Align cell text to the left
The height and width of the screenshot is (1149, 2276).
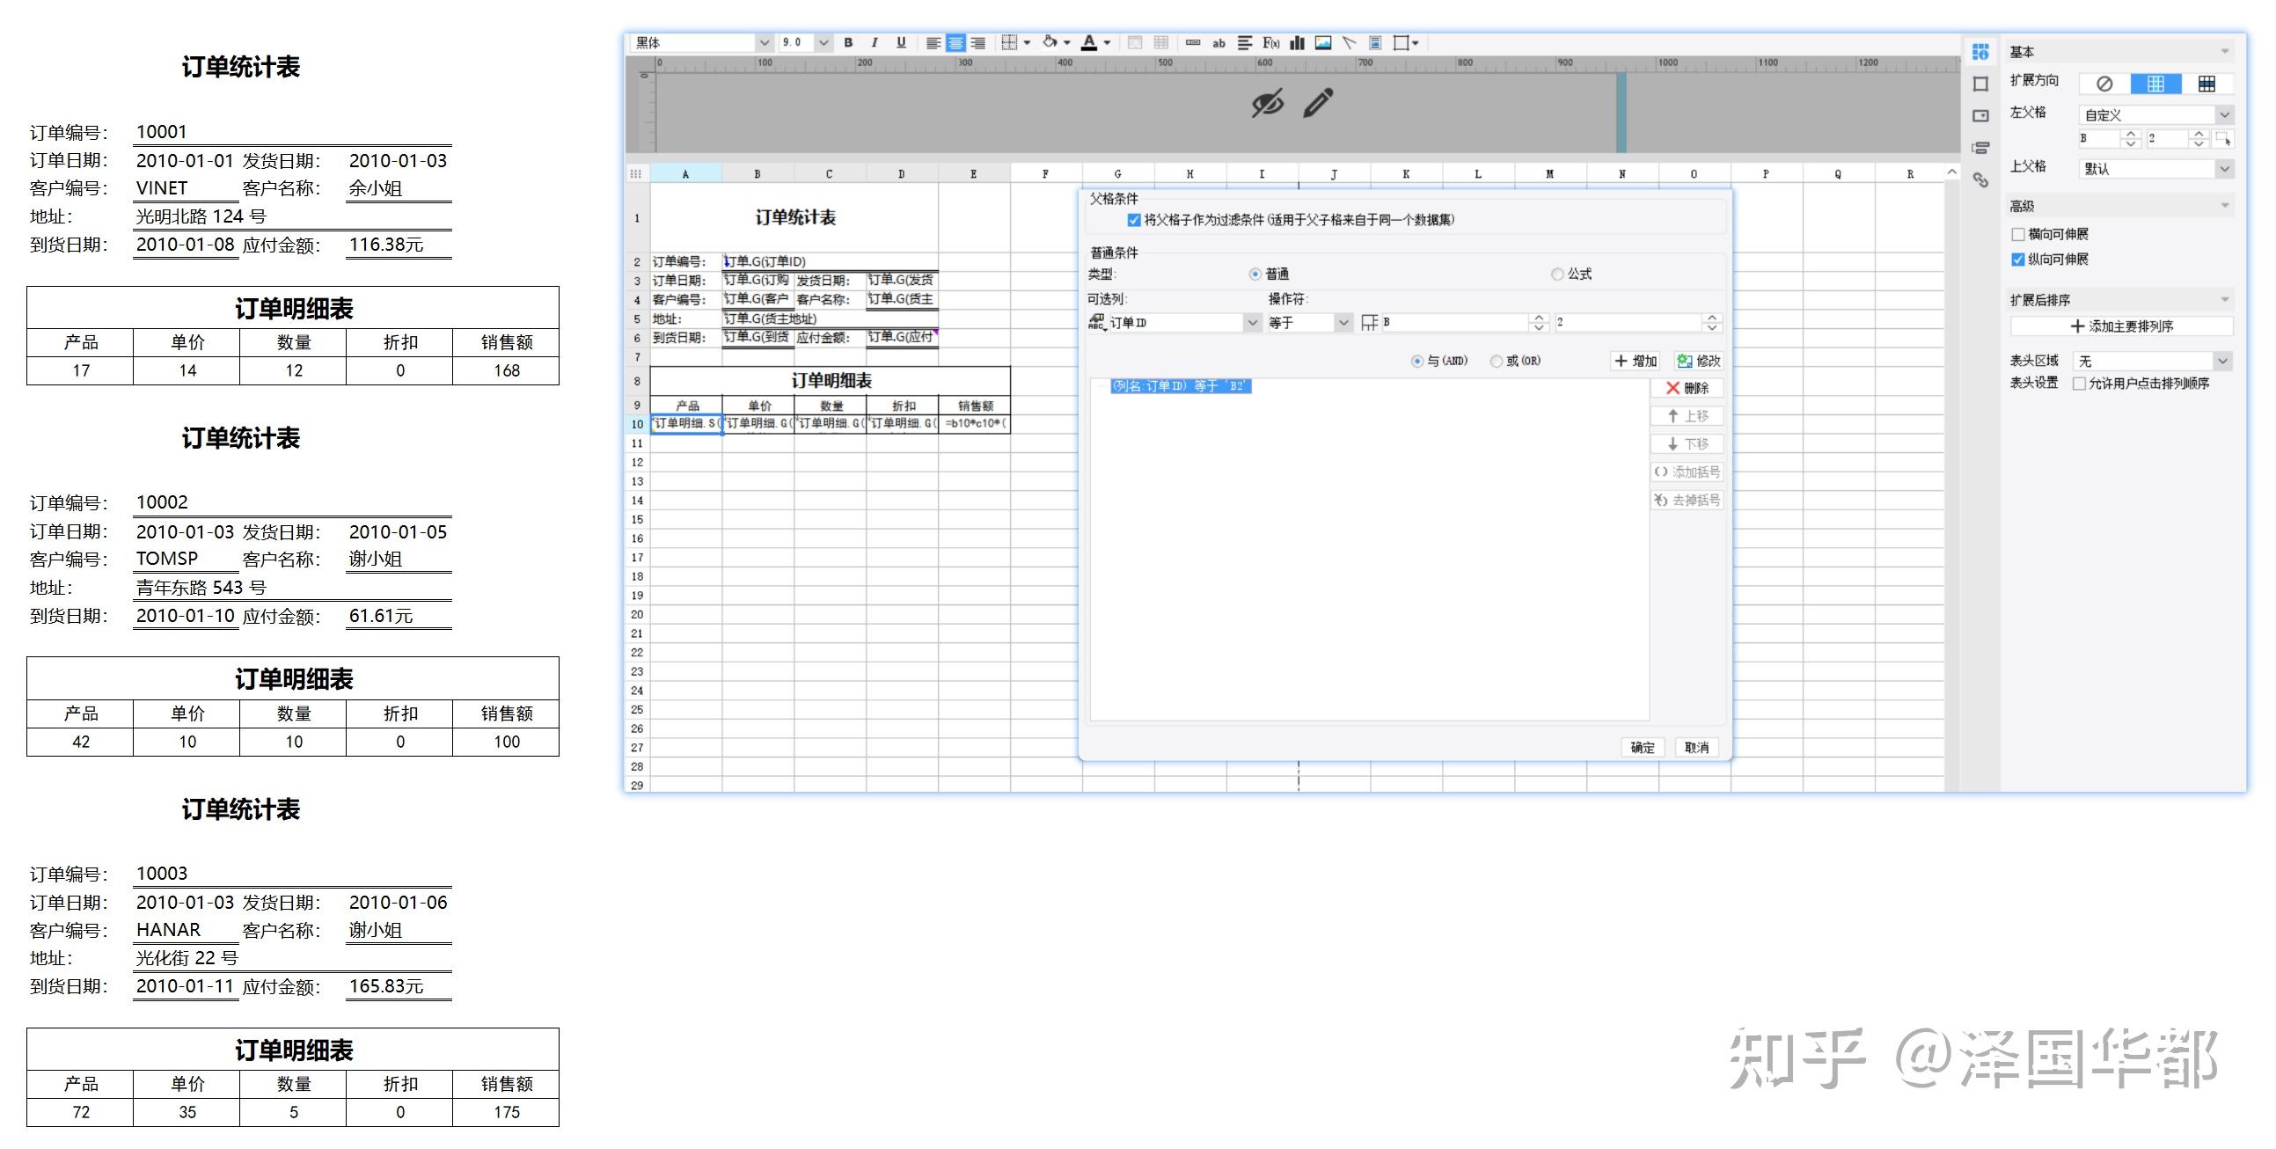click(933, 42)
